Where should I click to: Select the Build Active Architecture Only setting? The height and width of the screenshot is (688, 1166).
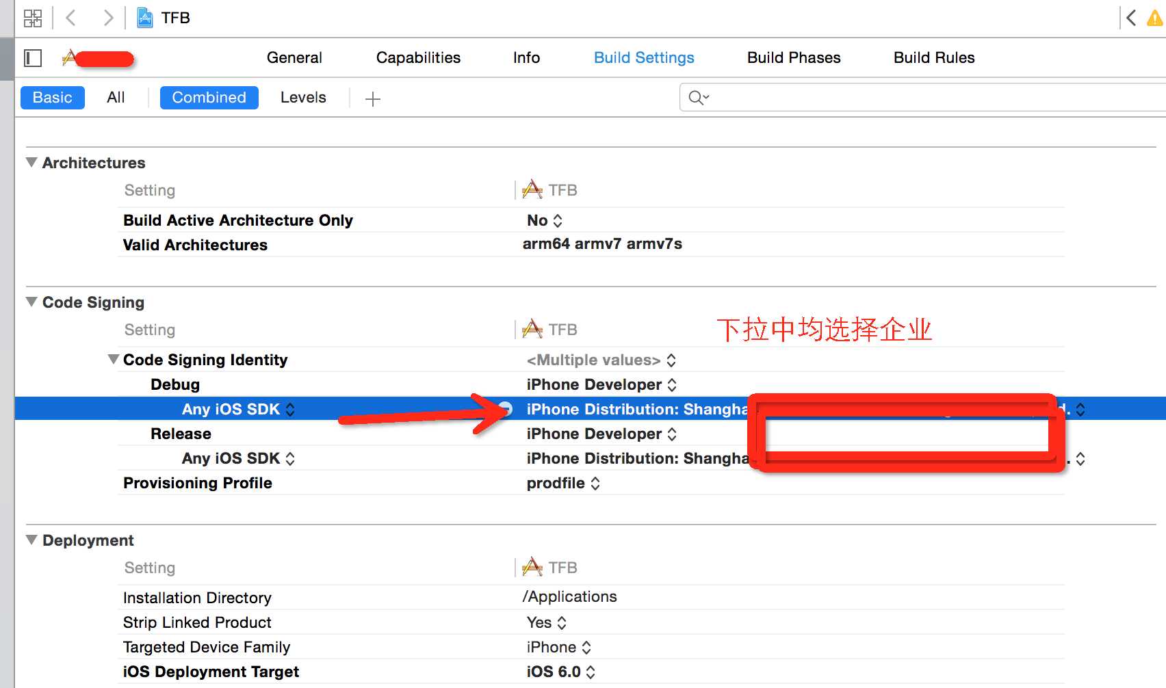coord(238,220)
